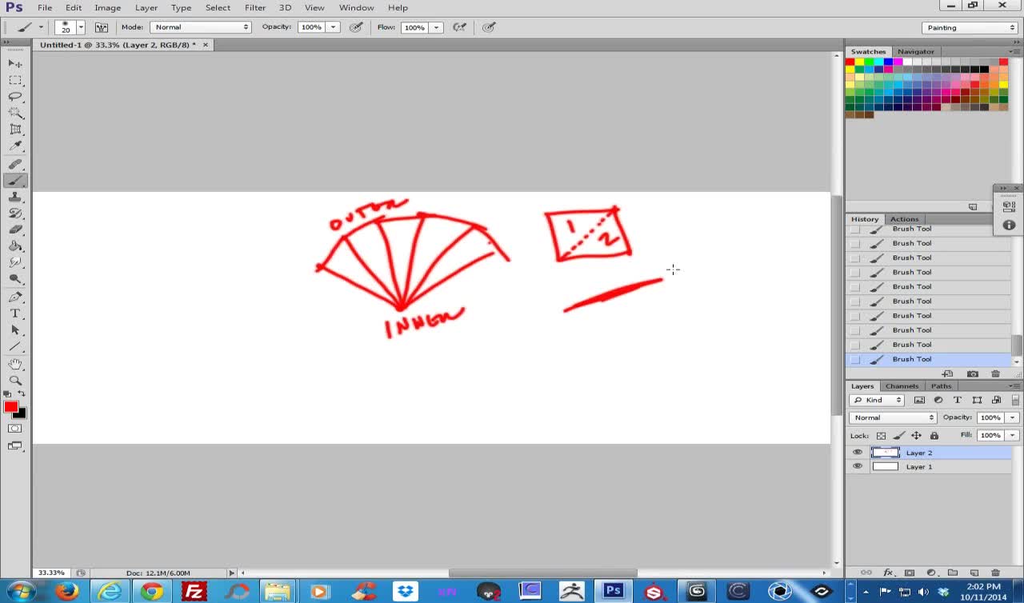Switch to the Channels tab

(x=902, y=386)
